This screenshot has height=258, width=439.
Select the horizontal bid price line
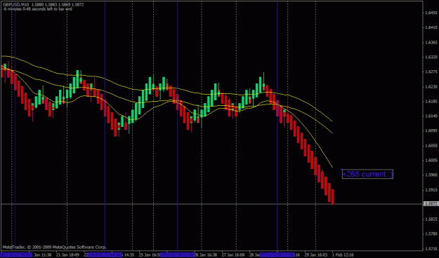211,204
